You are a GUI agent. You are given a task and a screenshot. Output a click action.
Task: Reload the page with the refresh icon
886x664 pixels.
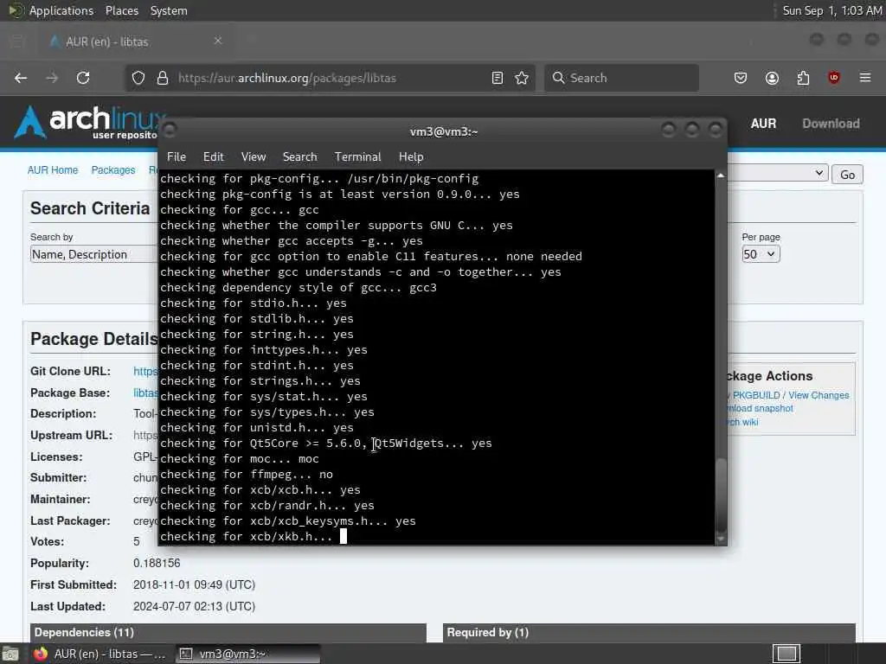point(83,78)
